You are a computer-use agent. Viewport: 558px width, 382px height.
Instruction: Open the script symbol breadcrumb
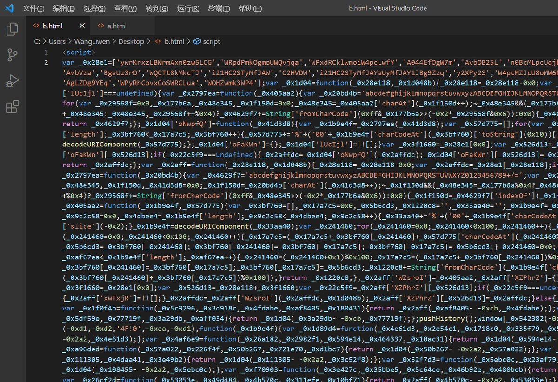coord(211,41)
